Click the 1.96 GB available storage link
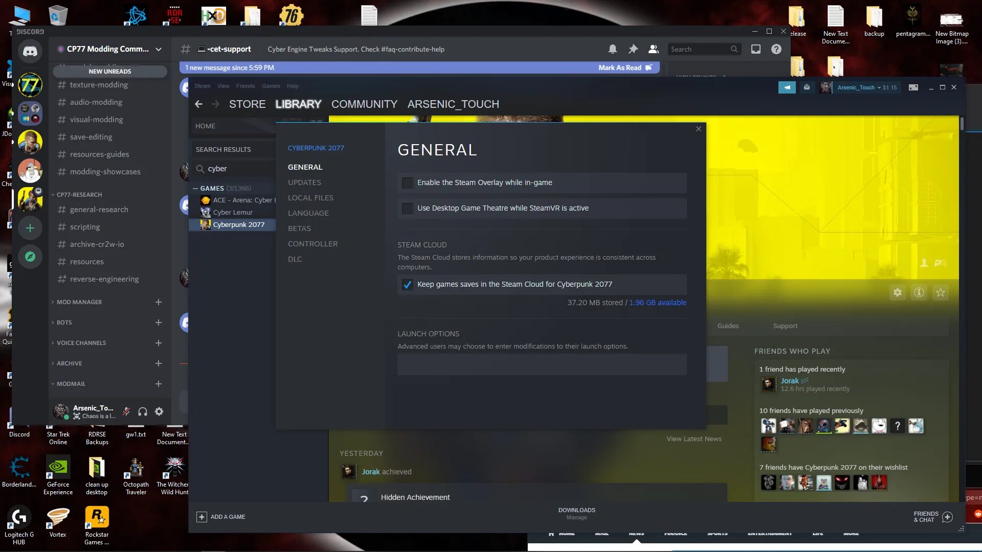The height and width of the screenshot is (552, 982). (658, 302)
